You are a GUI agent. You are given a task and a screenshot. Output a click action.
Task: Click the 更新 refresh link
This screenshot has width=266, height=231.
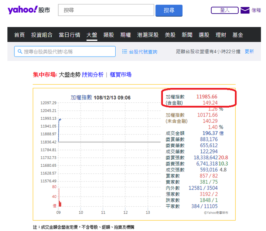[249, 51]
